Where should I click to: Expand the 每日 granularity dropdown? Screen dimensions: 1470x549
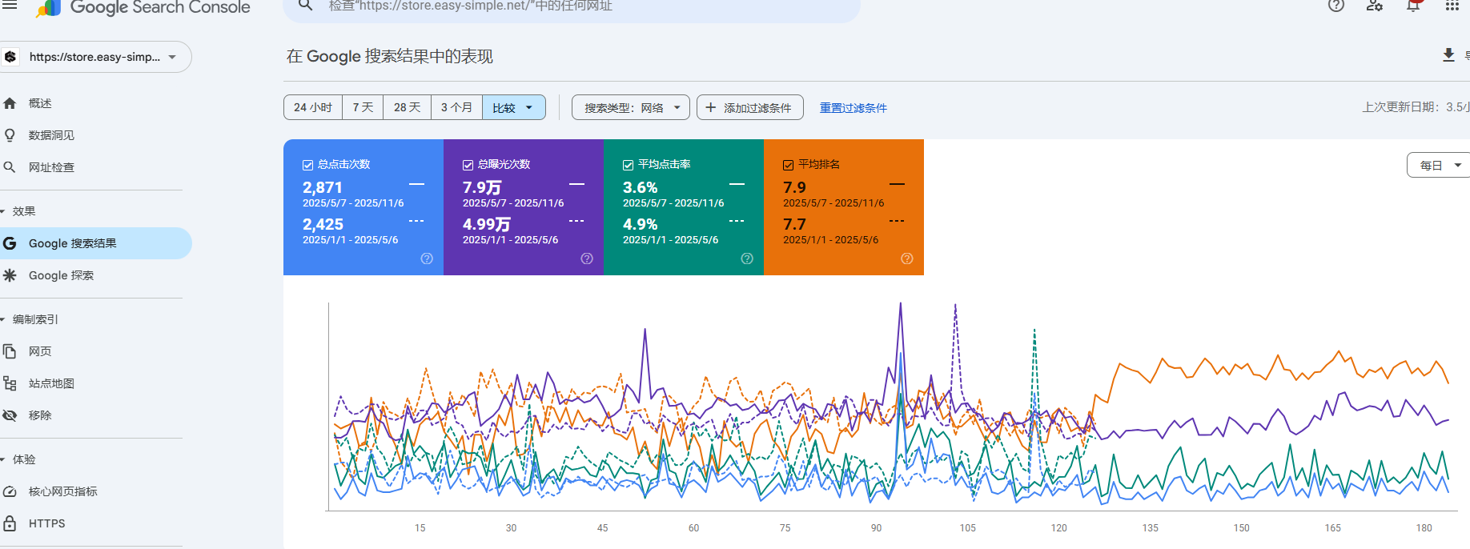click(1439, 165)
